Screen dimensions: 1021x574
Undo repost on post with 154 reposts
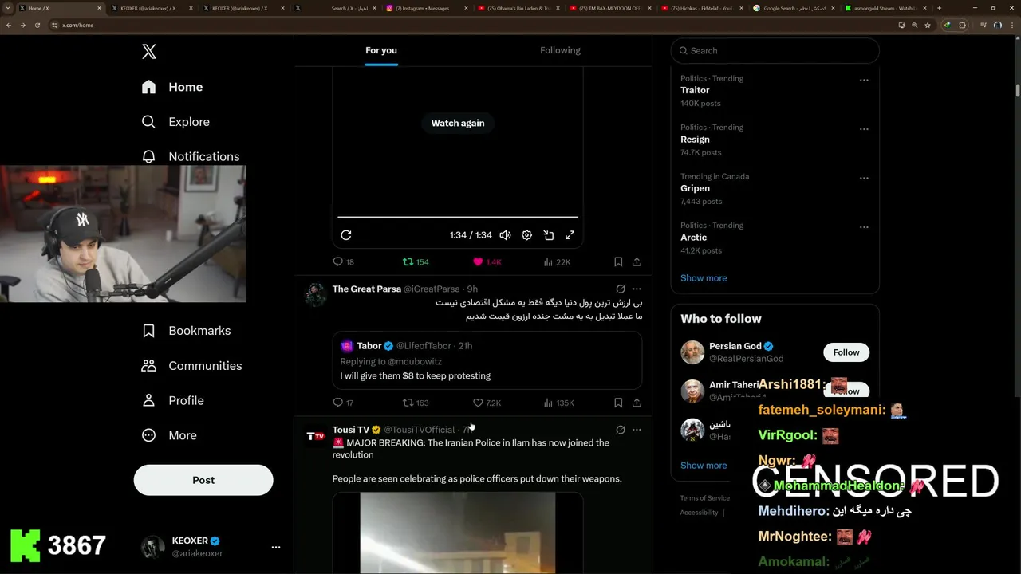[x=416, y=261]
